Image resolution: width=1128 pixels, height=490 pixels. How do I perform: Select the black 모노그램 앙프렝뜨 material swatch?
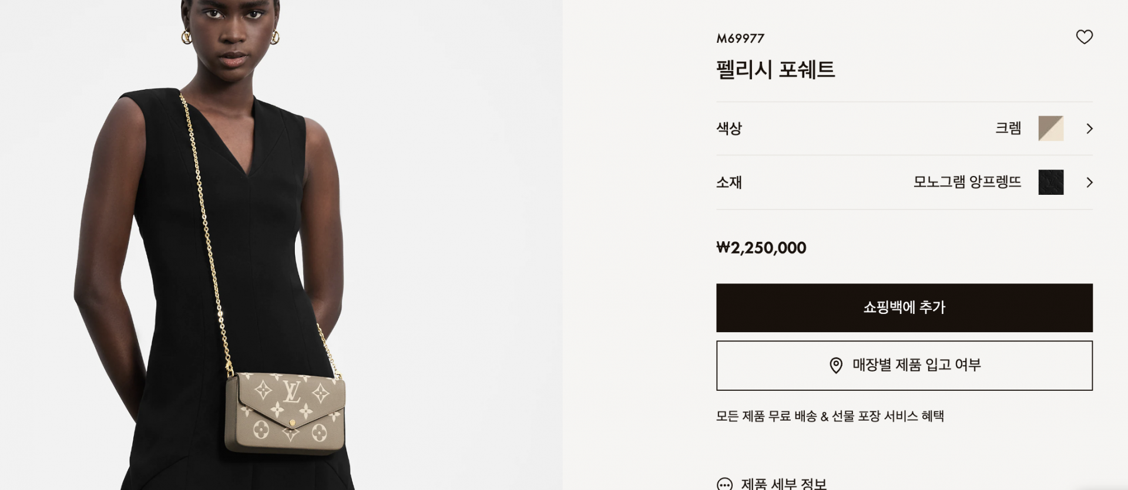(x=1051, y=183)
